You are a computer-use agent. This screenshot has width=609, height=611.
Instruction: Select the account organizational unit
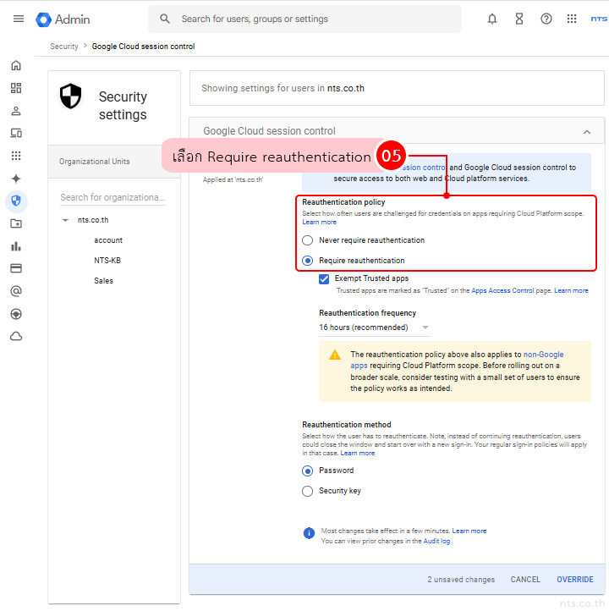point(108,240)
